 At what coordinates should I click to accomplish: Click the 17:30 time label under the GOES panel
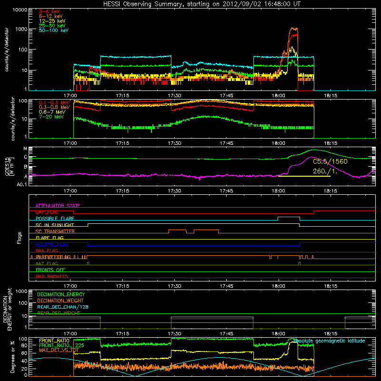pyautogui.click(x=174, y=191)
